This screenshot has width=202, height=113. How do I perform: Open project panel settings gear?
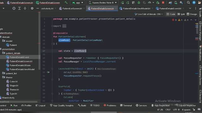coord(32,8)
